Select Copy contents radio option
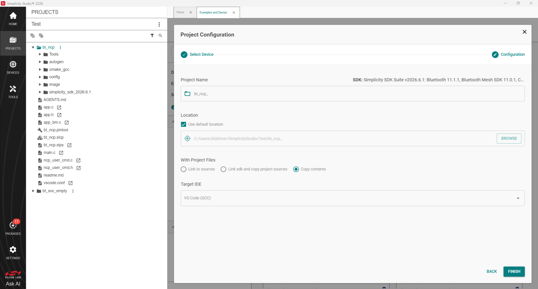The image size is (538, 289). (296, 169)
